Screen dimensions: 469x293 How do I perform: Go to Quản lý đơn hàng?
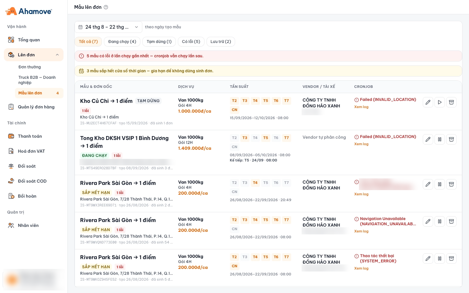coord(34,107)
